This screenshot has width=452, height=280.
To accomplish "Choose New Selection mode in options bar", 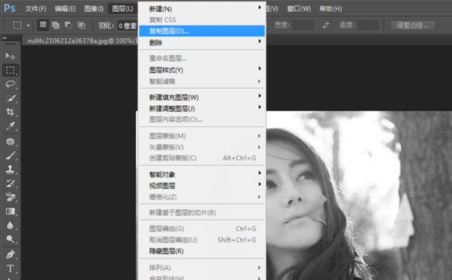I will (x=43, y=25).
